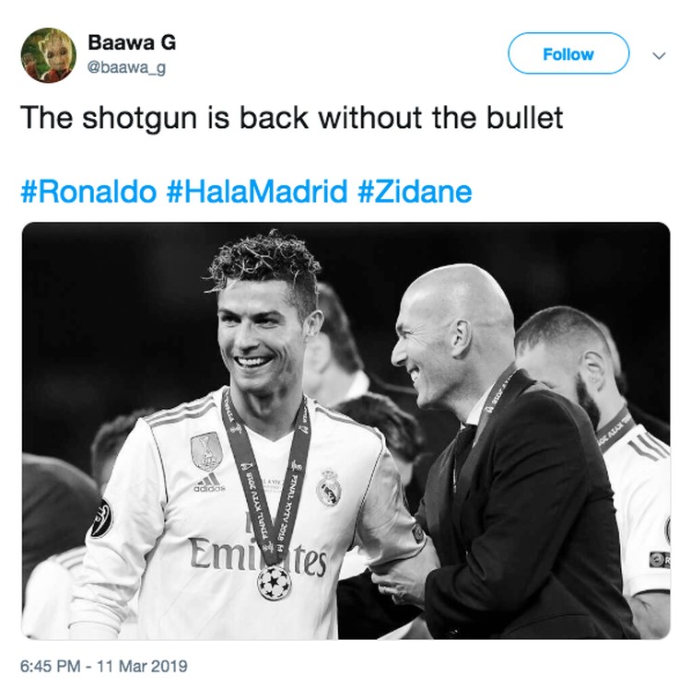Open the #Ronaldo hashtag
The width and height of the screenshot is (691, 687).
88,192
